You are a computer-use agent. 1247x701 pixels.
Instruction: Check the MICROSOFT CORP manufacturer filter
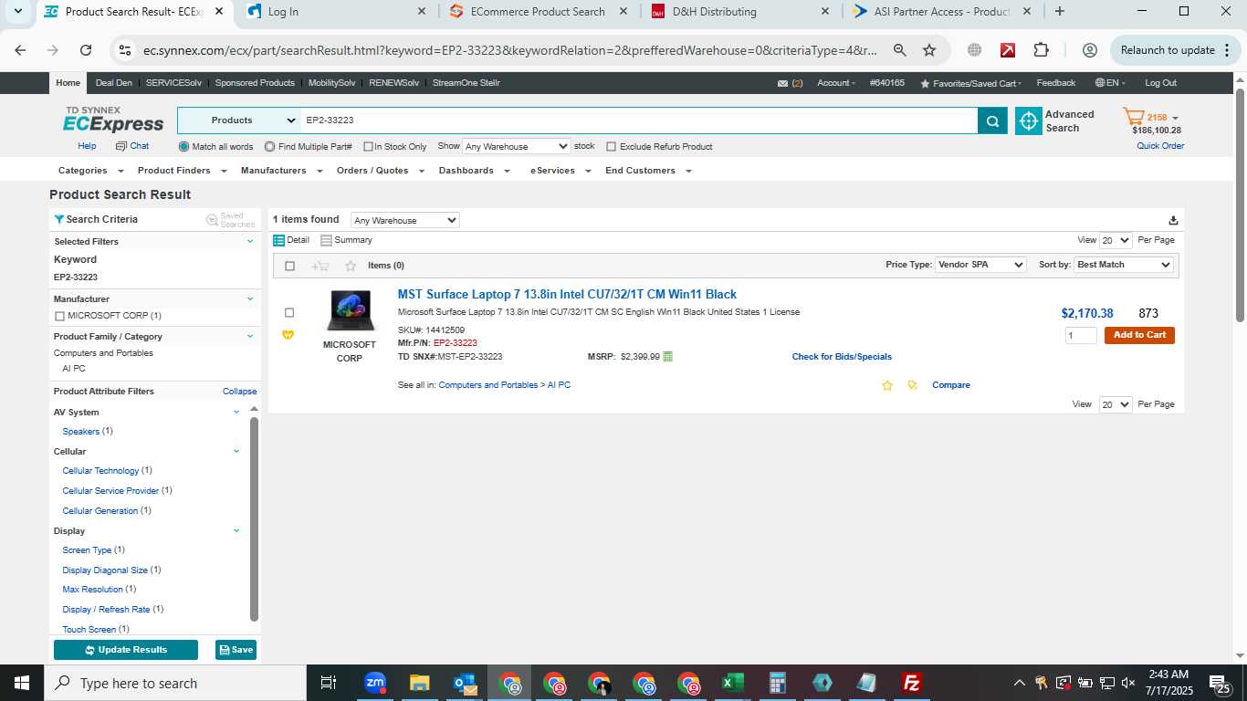point(59,316)
